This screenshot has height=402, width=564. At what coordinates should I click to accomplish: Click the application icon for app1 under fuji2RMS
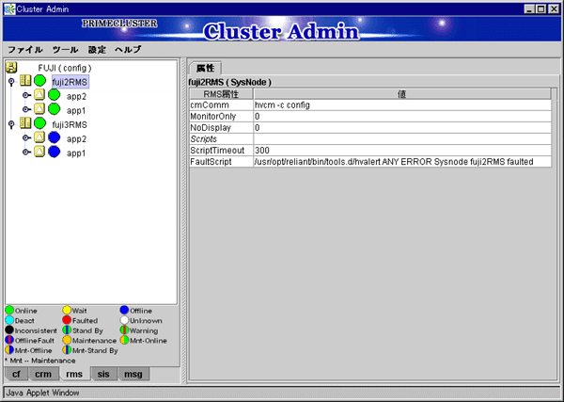coord(39,109)
